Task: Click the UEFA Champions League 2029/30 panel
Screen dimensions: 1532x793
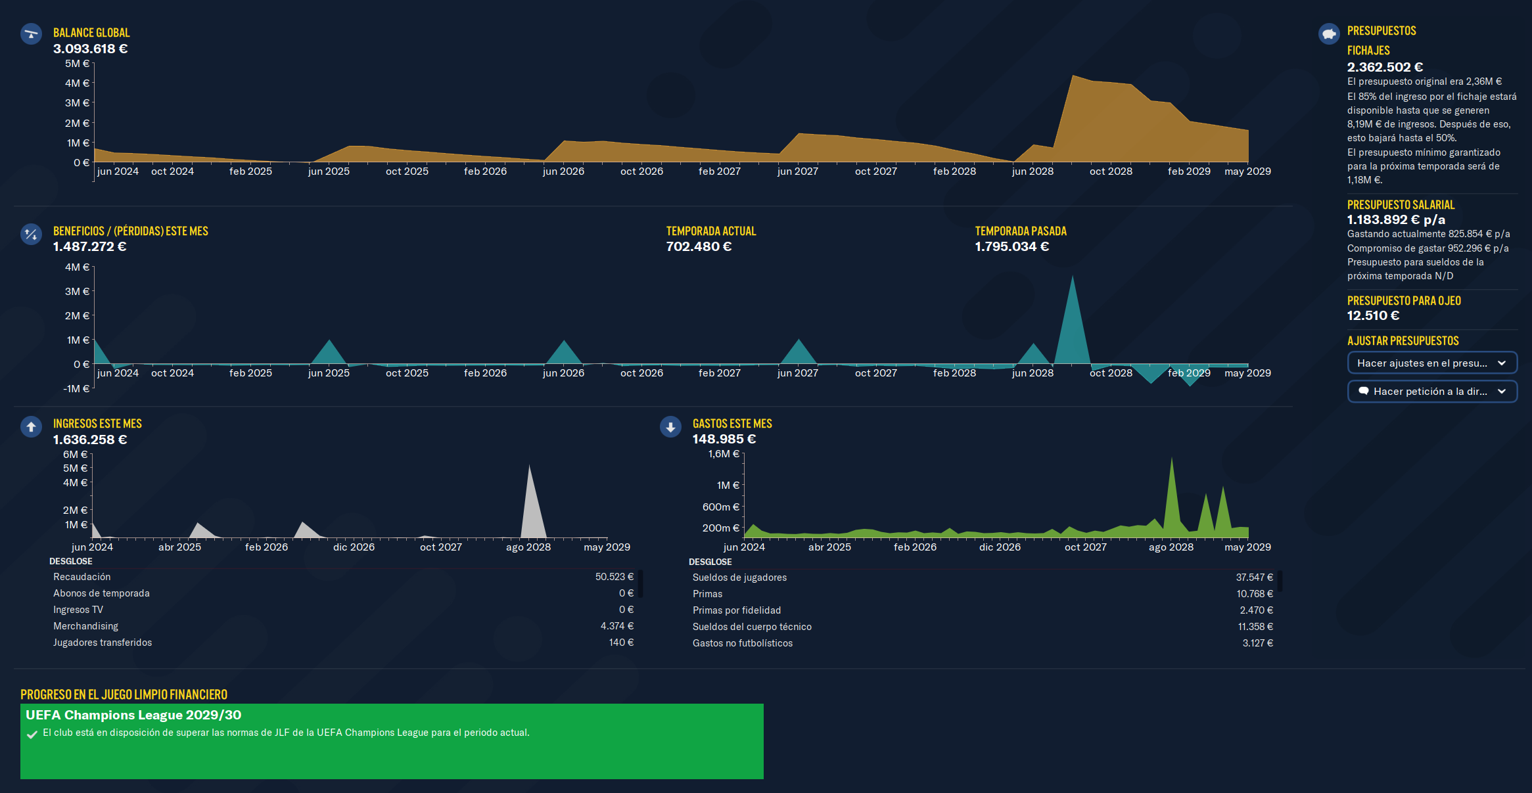Action: tap(392, 741)
